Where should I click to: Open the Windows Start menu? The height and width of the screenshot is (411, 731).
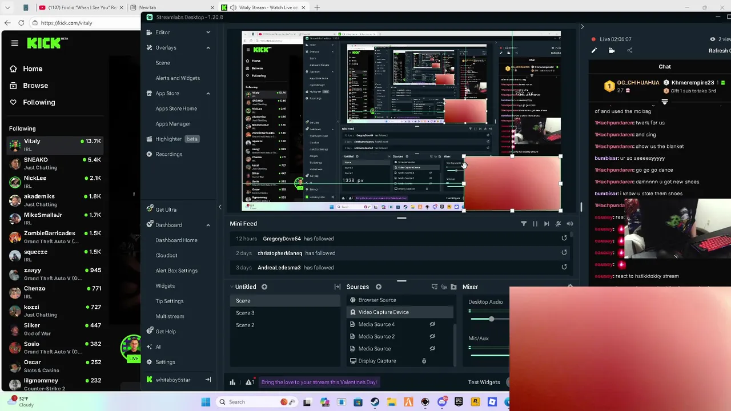(x=206, y=402)
